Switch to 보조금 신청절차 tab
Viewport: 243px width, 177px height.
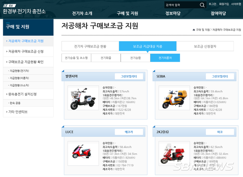click(205, 46)
